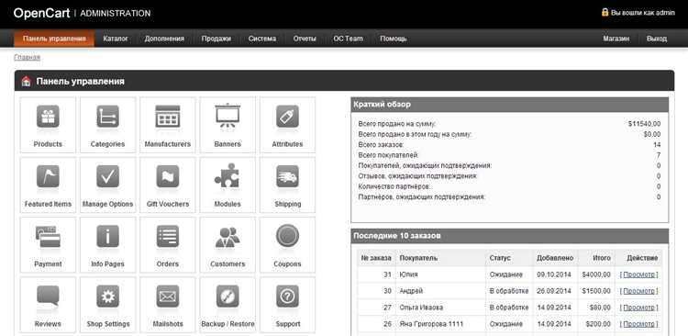Open the Shipping truck icon
This screenshot has width=688, height=336.
pos(287,177)
